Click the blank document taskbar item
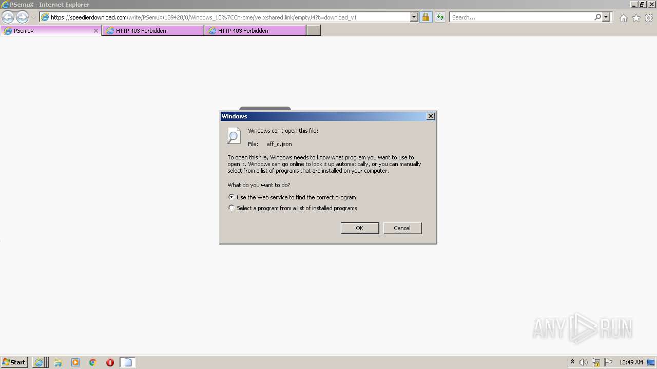 click(128, 362)
